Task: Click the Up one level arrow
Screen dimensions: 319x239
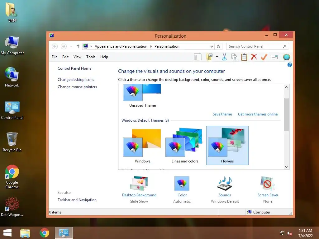Action: pyautogui.click(x=78, y=46)
